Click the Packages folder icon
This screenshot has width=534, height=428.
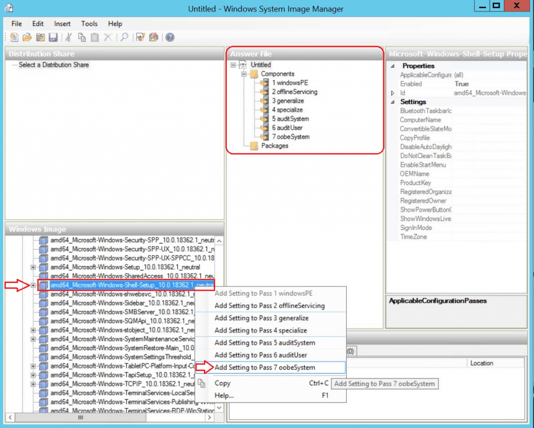tap(254, 146)
